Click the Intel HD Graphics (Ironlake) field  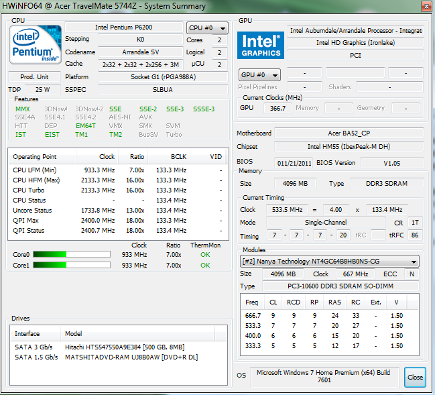(355, 43)
